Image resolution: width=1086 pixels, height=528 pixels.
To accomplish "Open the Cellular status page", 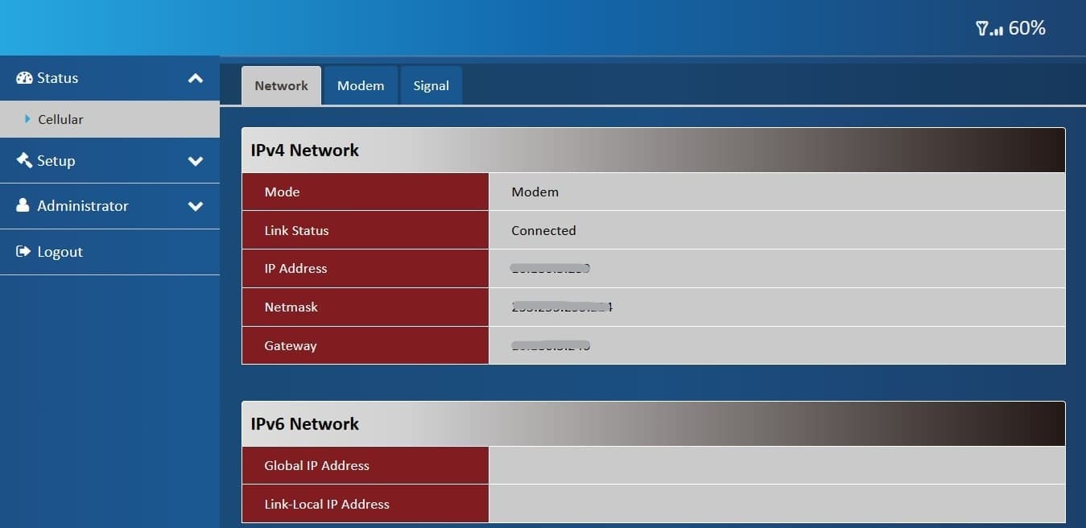I will [x=60, y=119].
